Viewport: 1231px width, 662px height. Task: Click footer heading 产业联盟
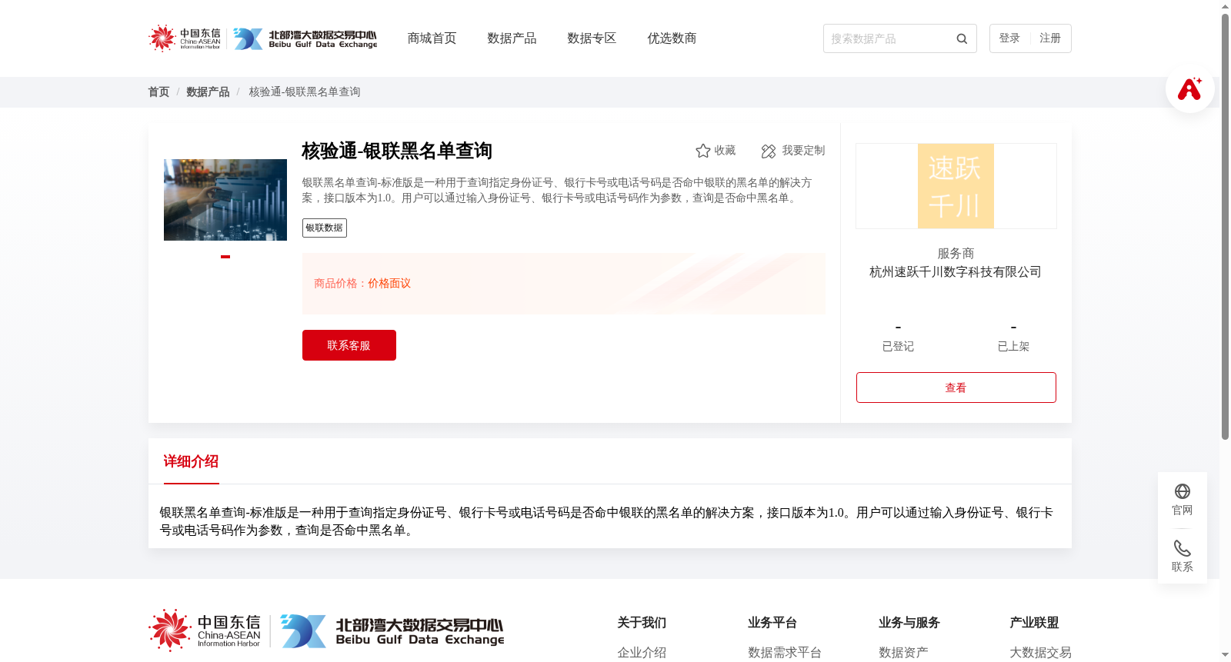tap(1034, 623)
